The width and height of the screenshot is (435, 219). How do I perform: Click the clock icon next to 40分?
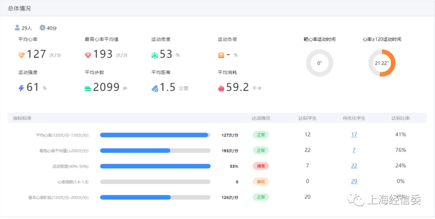coord(42,28)
